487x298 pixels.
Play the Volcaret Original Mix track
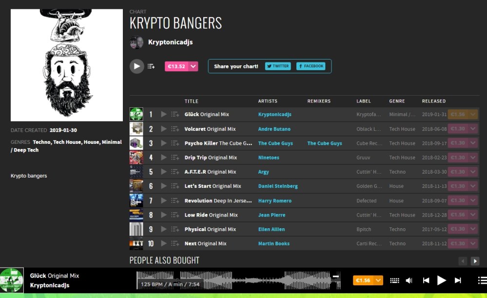click(x=164, y=129)
